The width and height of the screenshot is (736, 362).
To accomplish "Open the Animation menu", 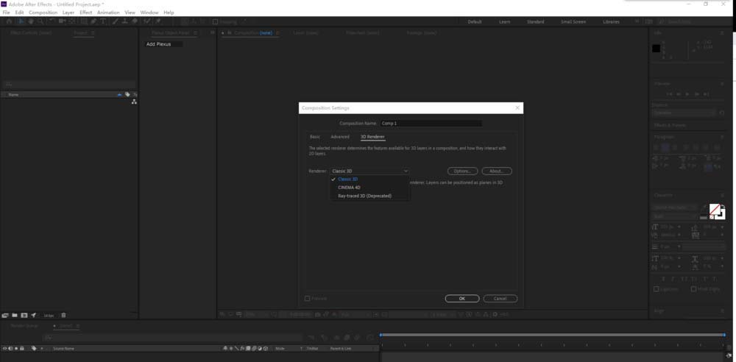I will pos(108,13).
